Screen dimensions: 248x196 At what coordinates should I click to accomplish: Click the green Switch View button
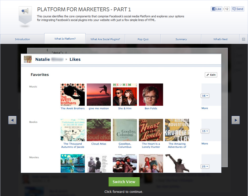pyautogui.click(x=124, y=182)
